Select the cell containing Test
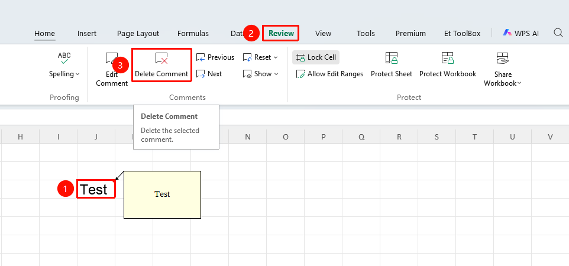Image resolution: width=569 pixels, height=266 pixels. click(x=96, y=189)
